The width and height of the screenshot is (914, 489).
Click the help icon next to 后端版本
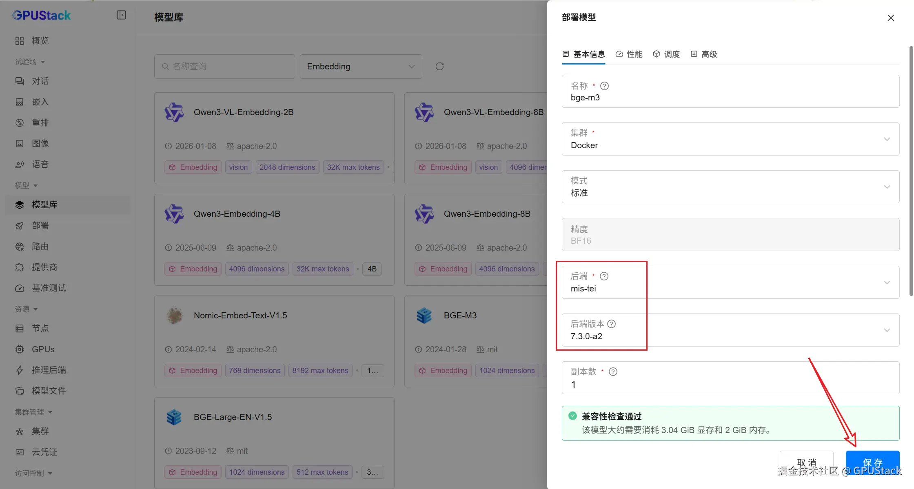(x=611, y=324)
